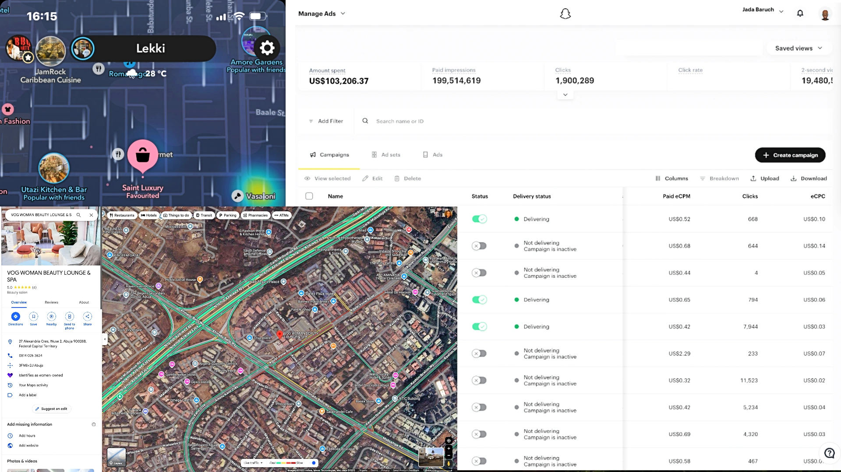Screen dimensions: 841x472
Task: Open the Manage Ads dropdown
Action: point(322,14)
